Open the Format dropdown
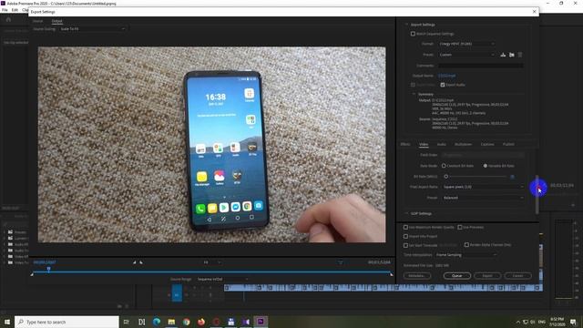583x328 pixels. tap(466, 44)
